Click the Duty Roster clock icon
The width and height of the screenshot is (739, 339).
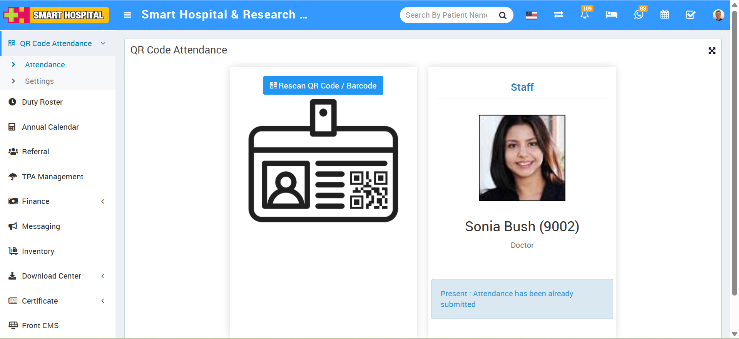pos(12,102)
